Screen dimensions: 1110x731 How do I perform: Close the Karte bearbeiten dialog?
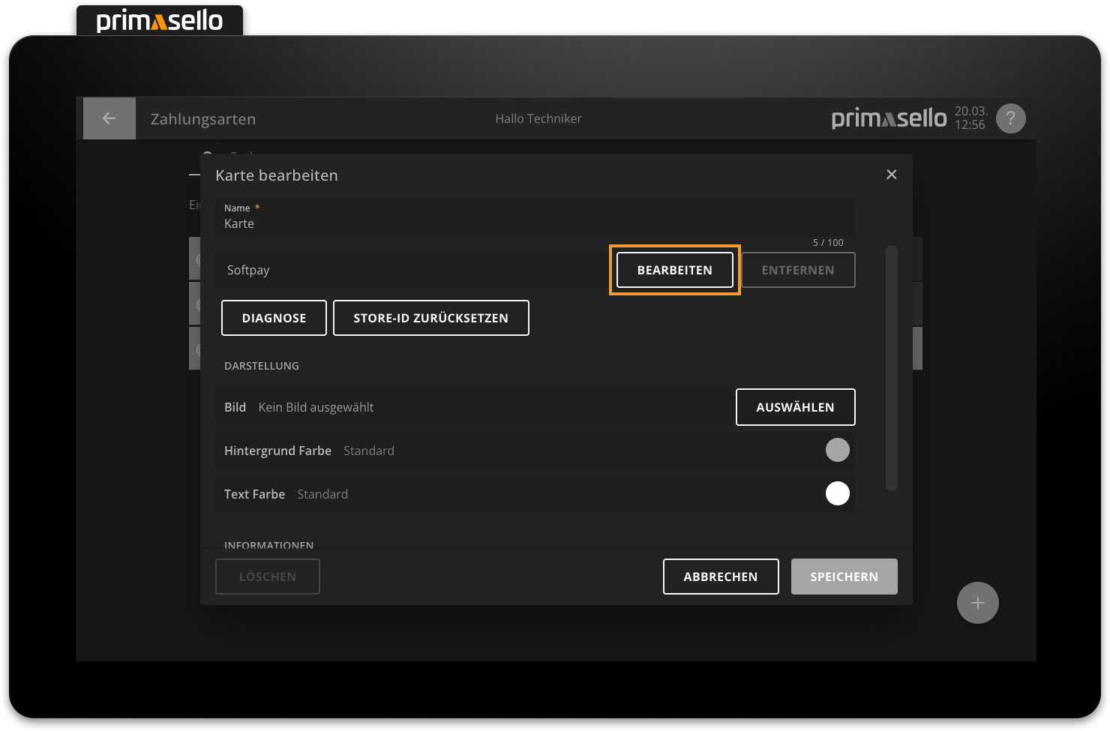[891, 175]
